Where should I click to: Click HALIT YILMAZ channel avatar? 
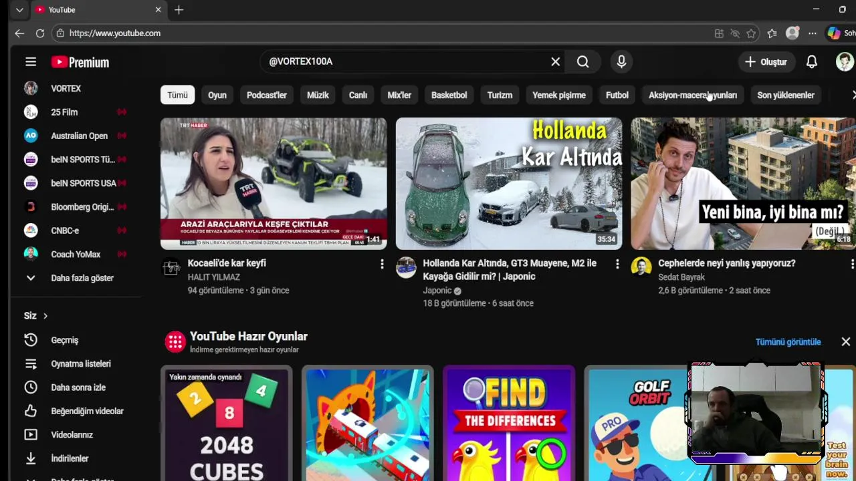point(171,267)
